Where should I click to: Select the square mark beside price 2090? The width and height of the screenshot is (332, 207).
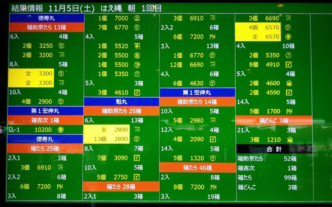pos(213,139)
